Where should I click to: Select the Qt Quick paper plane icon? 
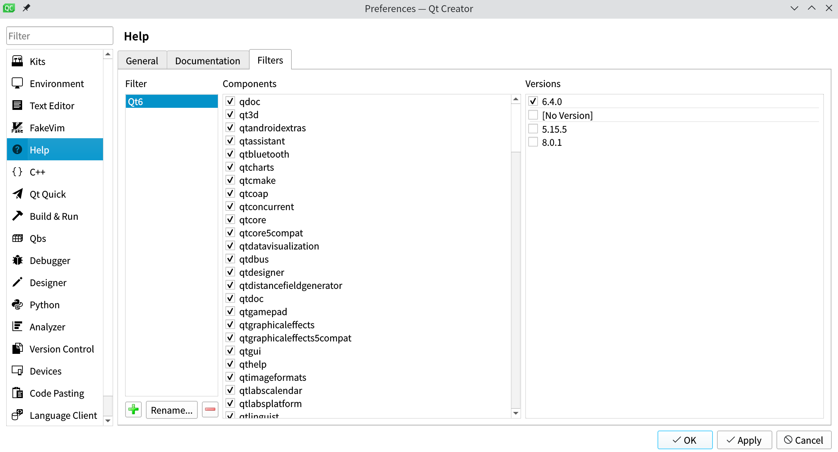pos(17,194)
